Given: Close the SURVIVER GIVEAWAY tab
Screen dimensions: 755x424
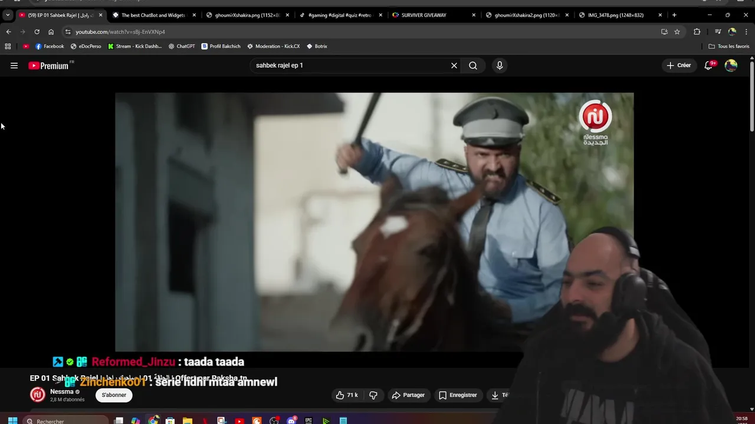Looking at the screenshot, I should pos(474,15).
